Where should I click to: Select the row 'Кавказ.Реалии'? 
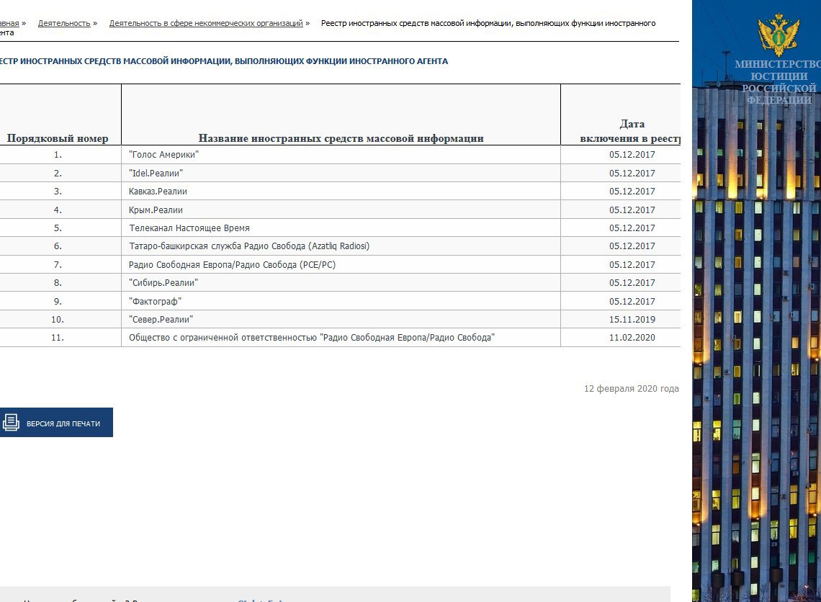(341, 192)
